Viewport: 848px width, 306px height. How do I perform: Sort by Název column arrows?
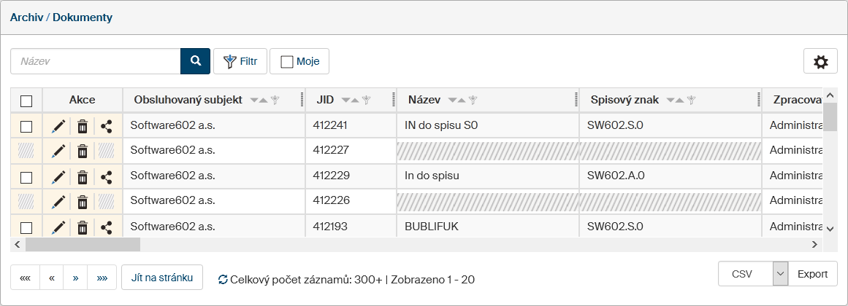click(x=457, y=100)
